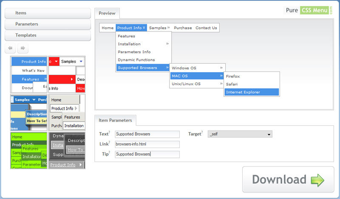Click the next templates right arrow
340x199 pixels.
23,48
